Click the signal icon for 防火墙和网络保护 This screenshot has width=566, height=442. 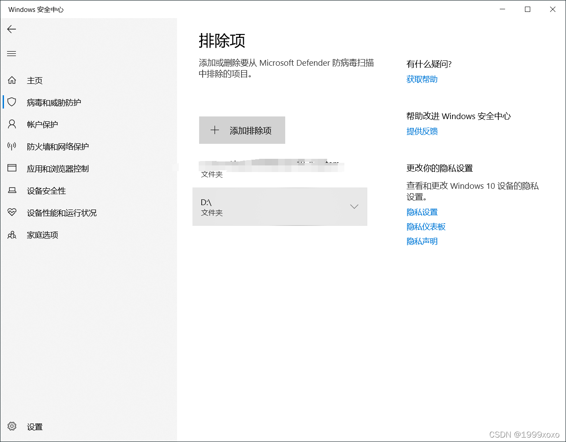pyautogui.click(x=12, y=146)
